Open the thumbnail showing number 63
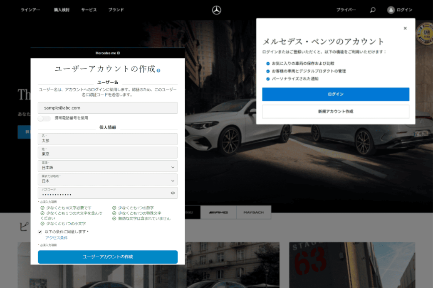This screenshot has height=288, width=433. pyautogui.click(x=352, y=265)
